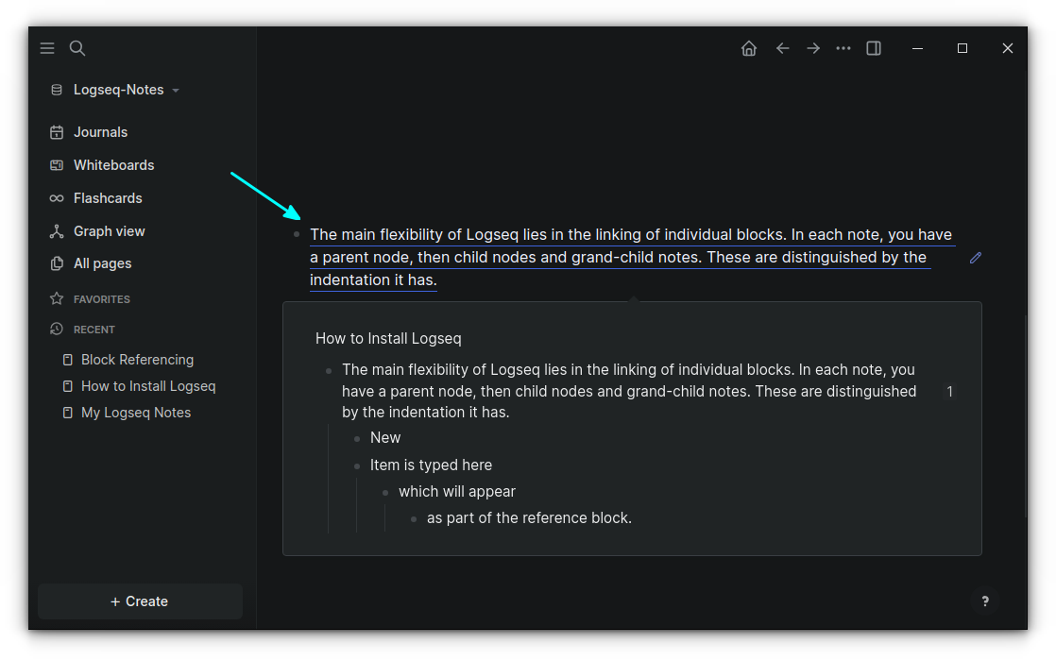Open Journals from the sidebar

click(x=99, y=131)
